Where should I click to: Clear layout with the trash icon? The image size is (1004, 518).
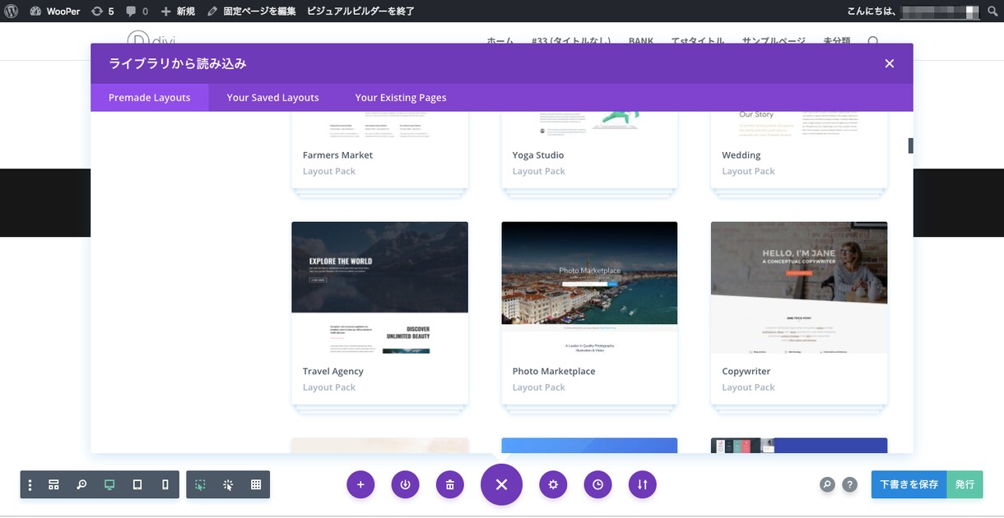(449, 485)
